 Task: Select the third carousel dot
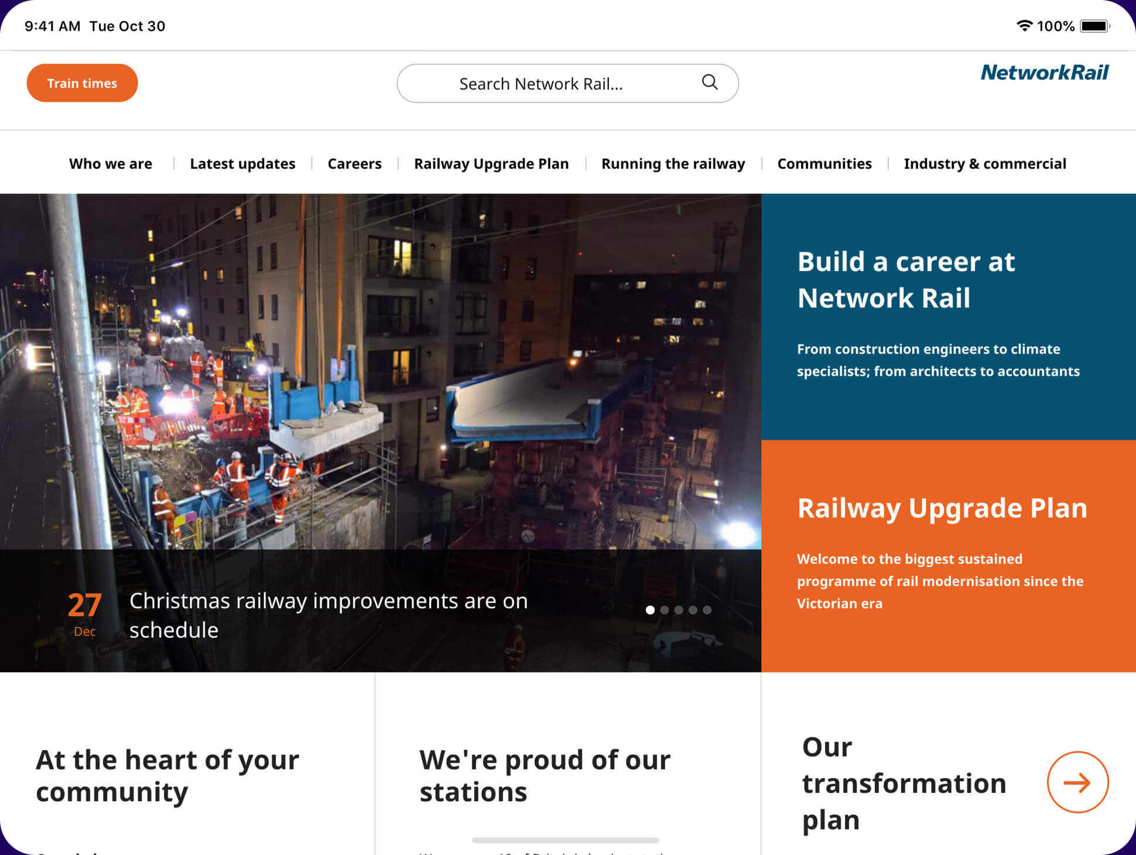tap(679, 610)
